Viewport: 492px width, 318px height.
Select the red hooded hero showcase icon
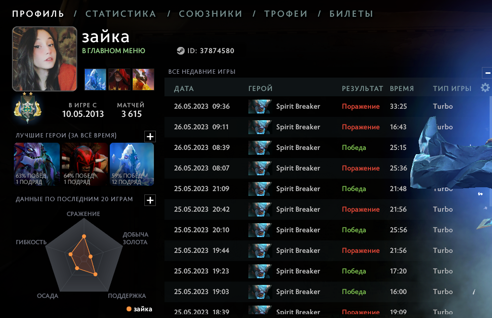coord(119,79)
